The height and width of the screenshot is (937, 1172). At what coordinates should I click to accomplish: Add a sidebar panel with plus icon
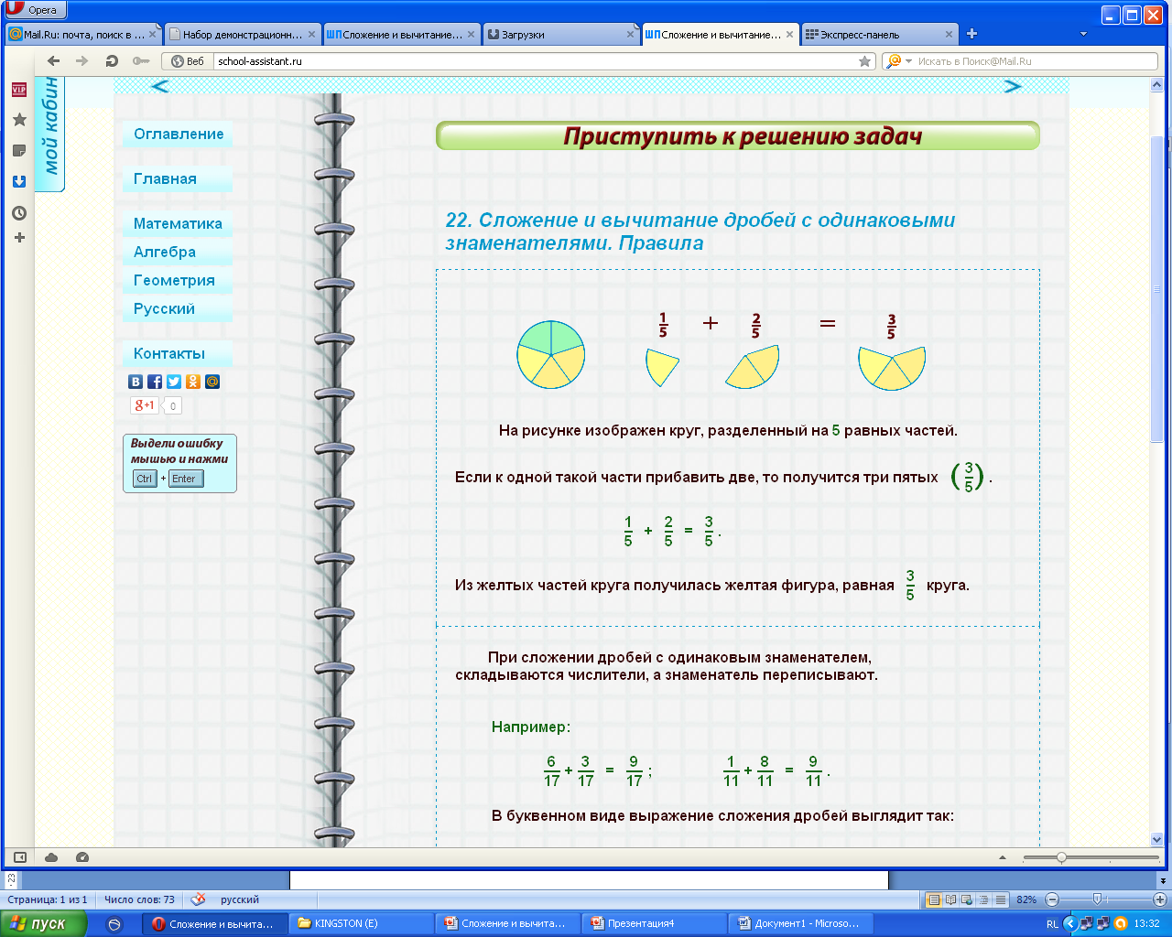tap(19, 238)
